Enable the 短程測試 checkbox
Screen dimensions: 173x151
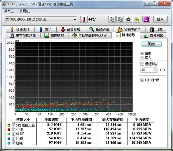click(x=142, y=64)
